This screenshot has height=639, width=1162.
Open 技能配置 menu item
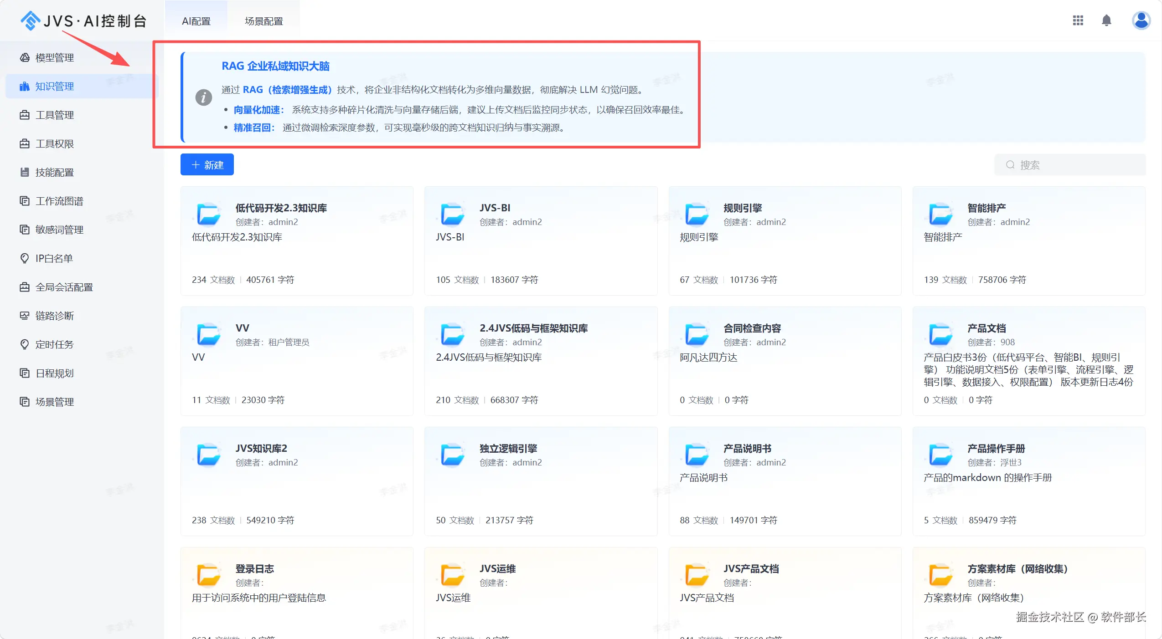(x=81, y=173)
